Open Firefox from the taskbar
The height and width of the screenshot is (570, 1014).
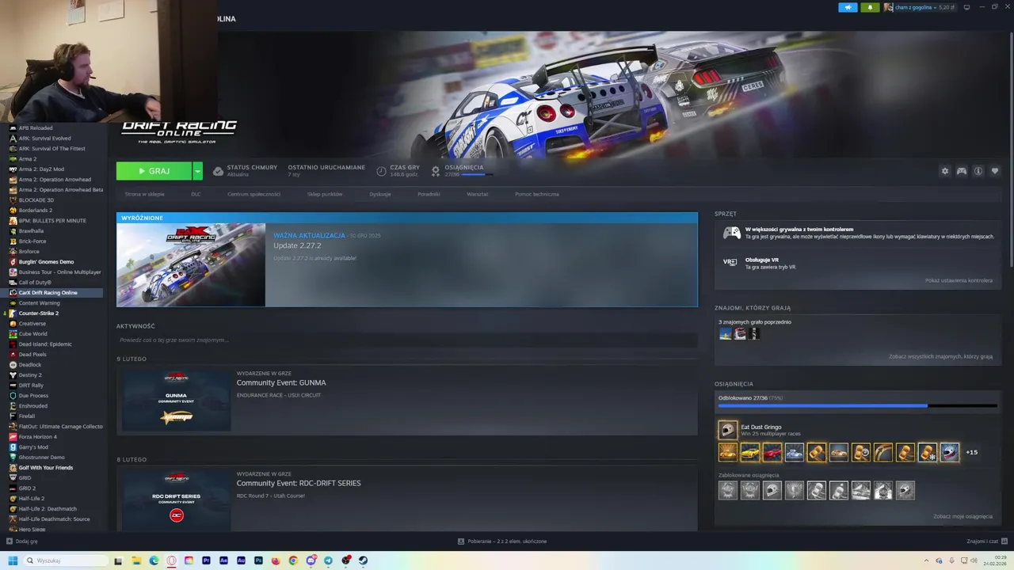click(276, 560)
